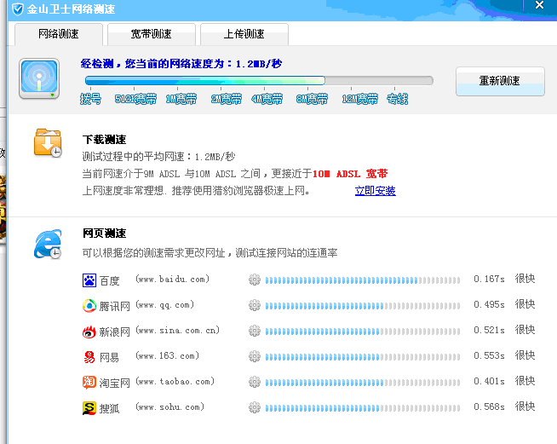
Task: Click the red 10M ADSL 宽带 text
Action: 350,174
